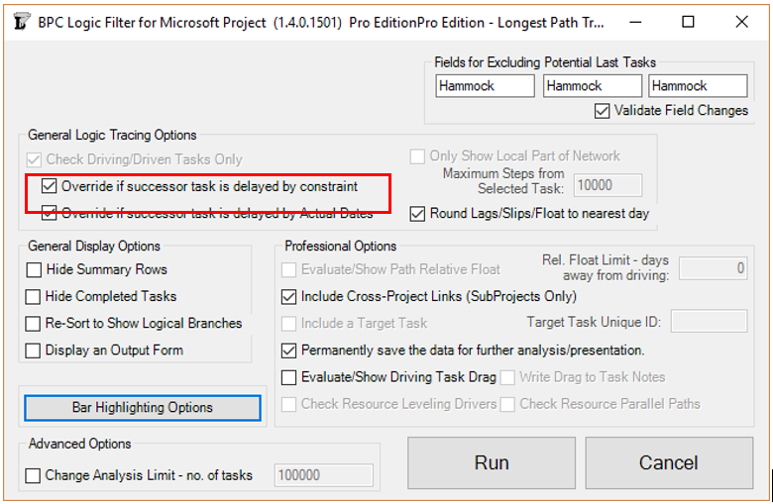Check Change Analysis Limit option
Viewport: 773px width, 504px height.
point(33,475)
